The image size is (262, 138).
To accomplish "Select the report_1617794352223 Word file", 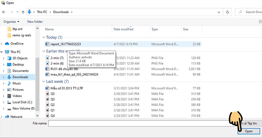I will coord(61,44).
